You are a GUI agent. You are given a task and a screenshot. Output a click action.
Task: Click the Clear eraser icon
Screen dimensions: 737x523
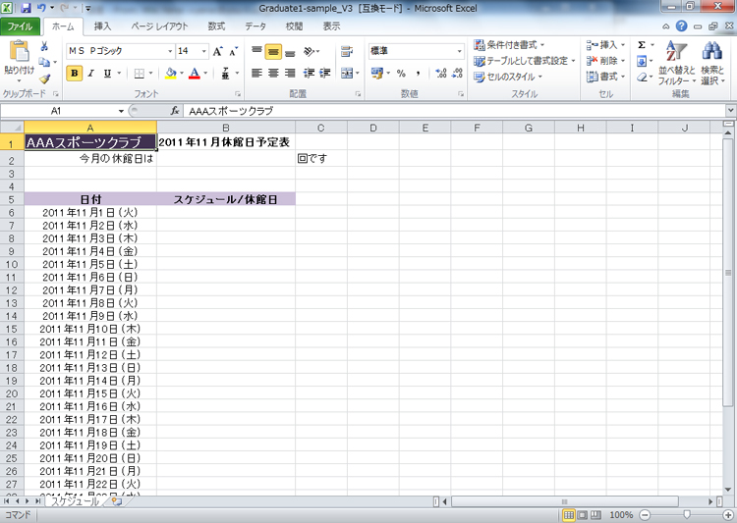[642, 77]
